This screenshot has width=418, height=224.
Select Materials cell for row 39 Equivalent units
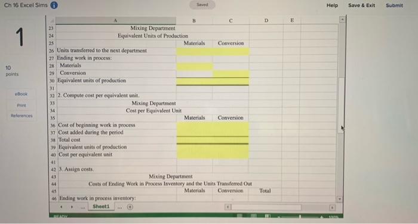tap(195, 147)
